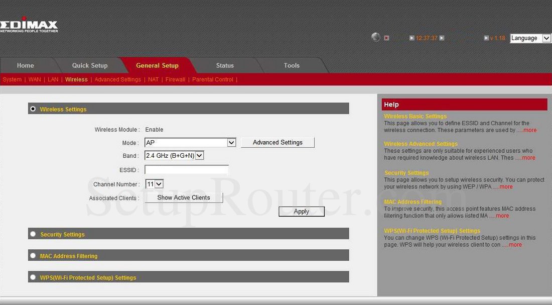This screenshot has height=305, width=552.
Task: Click the arrow icon beside version v1.18
Action: coord(486,38)
